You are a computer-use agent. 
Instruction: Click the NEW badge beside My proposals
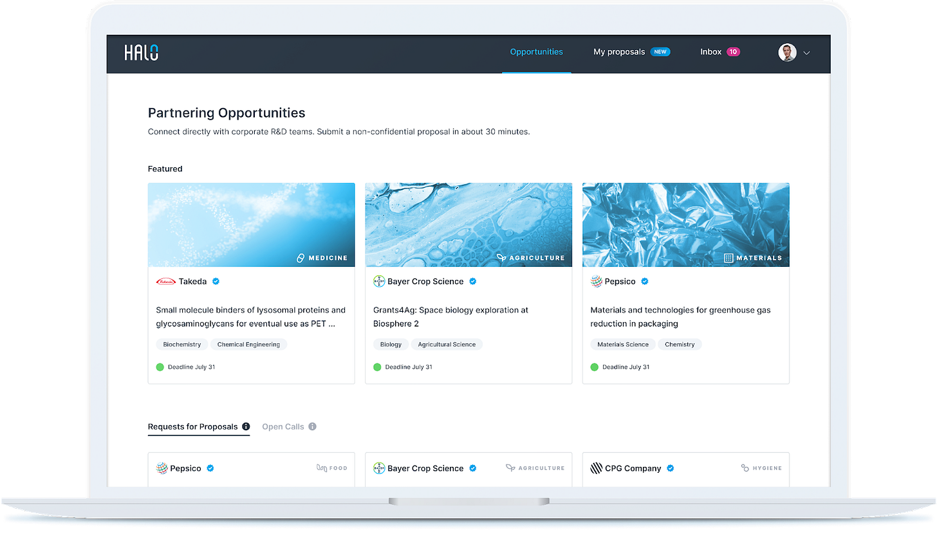[x=660, y=52]
